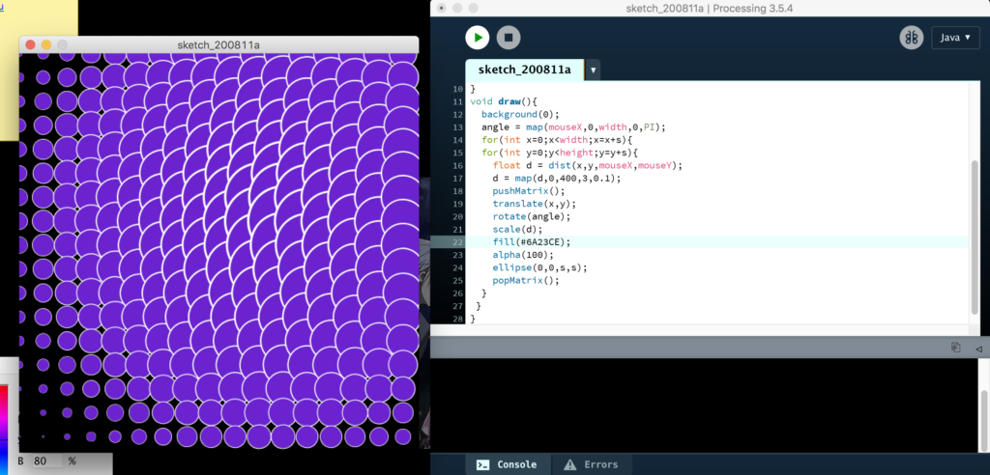The width and height of the screenshot is (990, 475).
Task: Click line number 22 in the gutter
Action: (457, 242)
